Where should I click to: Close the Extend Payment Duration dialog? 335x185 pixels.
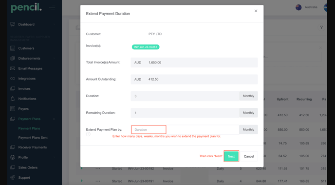(x=256, y=11)
